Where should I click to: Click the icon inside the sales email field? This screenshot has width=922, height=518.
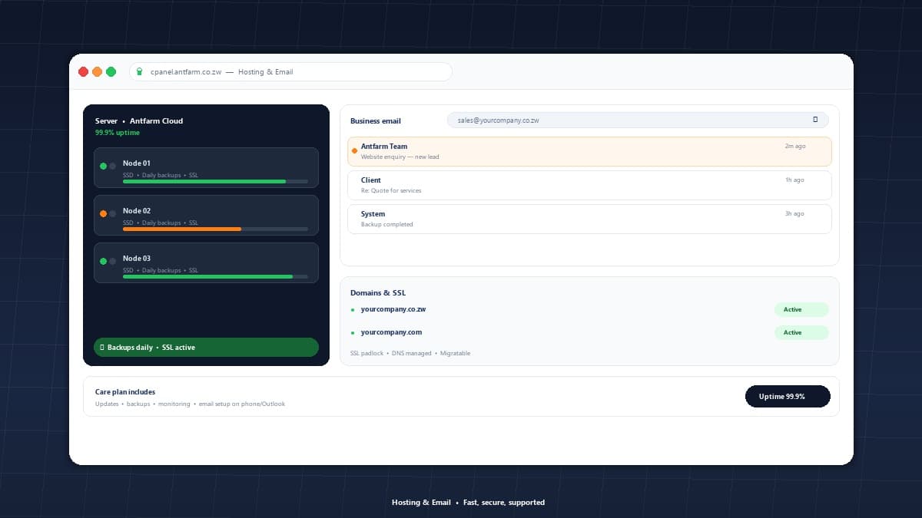pos(815,120)
